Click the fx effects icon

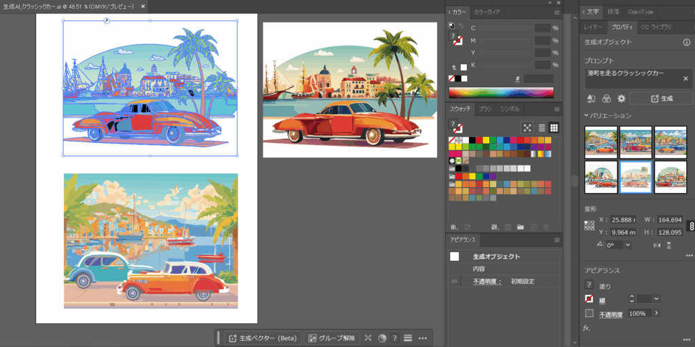(586, 328)
